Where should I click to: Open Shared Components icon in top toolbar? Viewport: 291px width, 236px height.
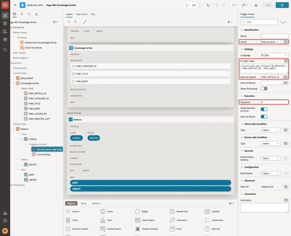coord(256,5)
